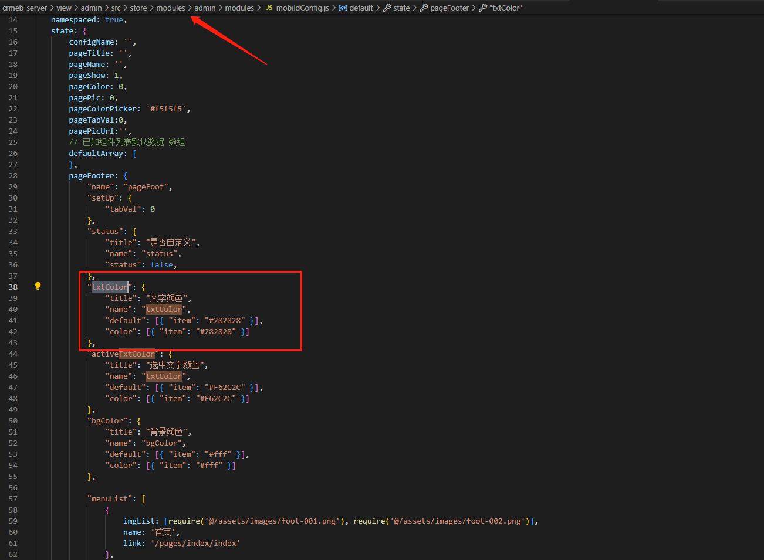Click the 'pageShow: 1' line
The width and height of the screenshot is (764, 560).
pos(96,75)
